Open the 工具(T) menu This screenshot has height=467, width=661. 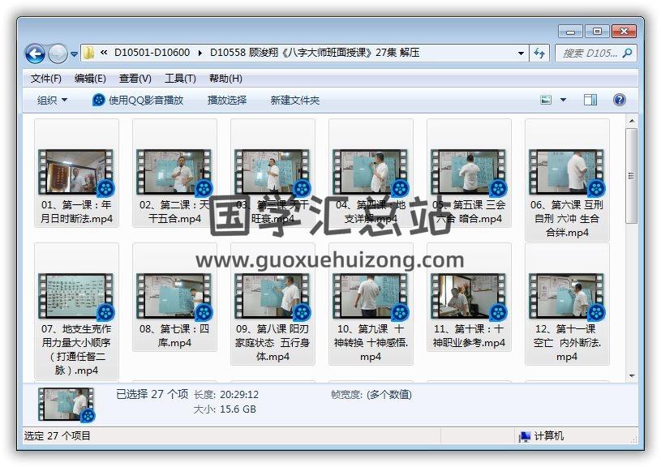179,79
